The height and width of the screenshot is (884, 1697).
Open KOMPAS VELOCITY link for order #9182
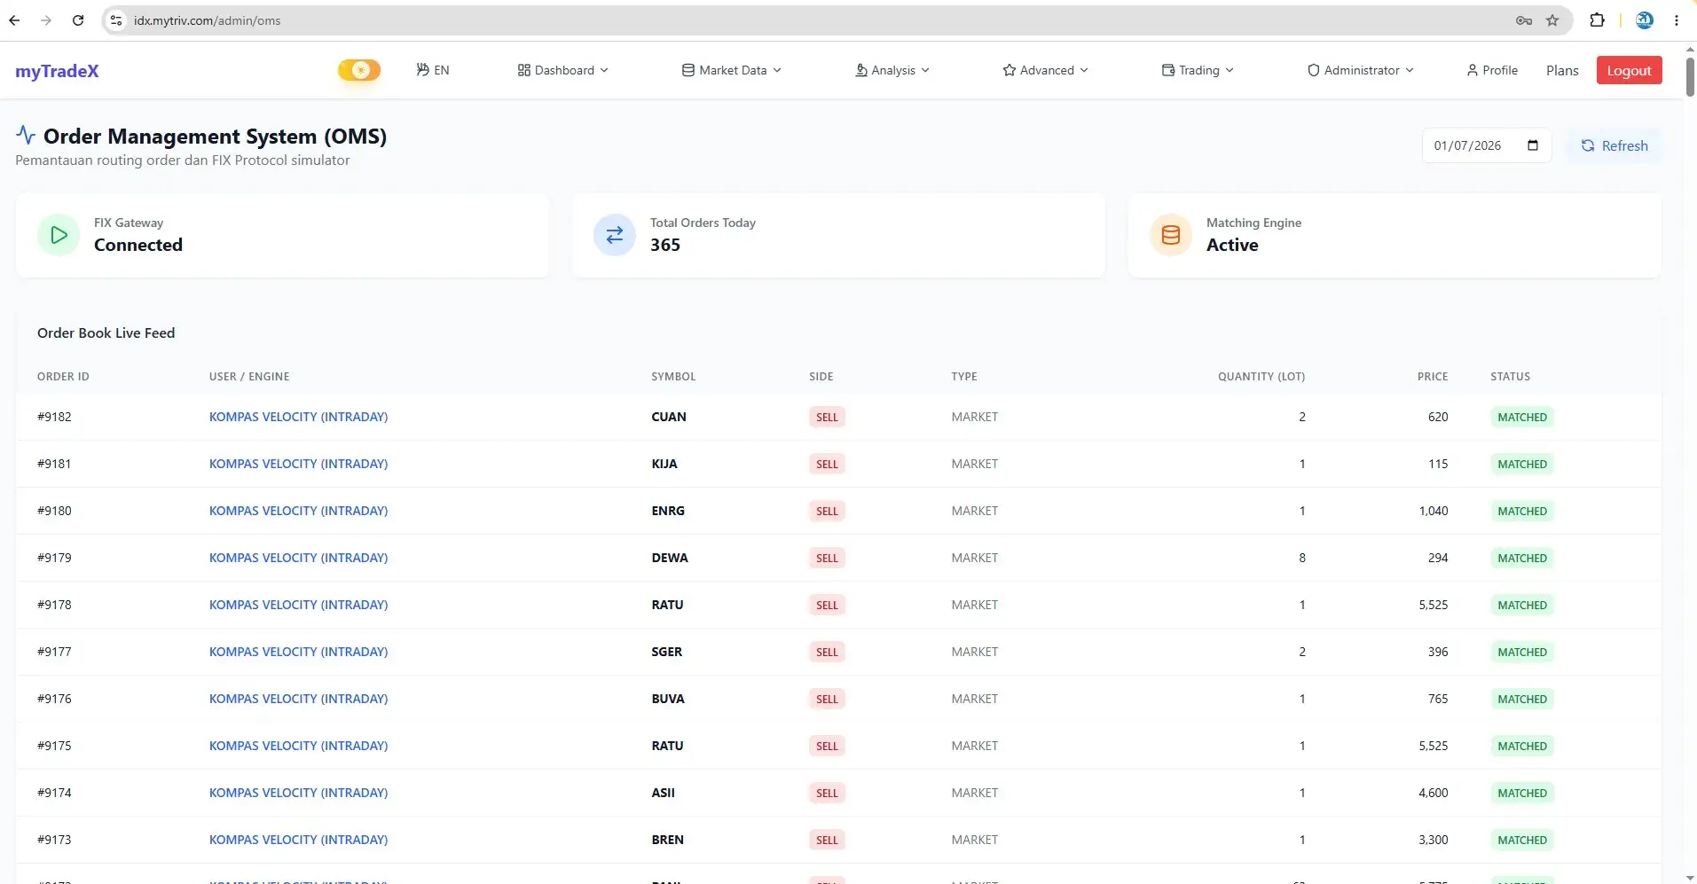point(298,417)
